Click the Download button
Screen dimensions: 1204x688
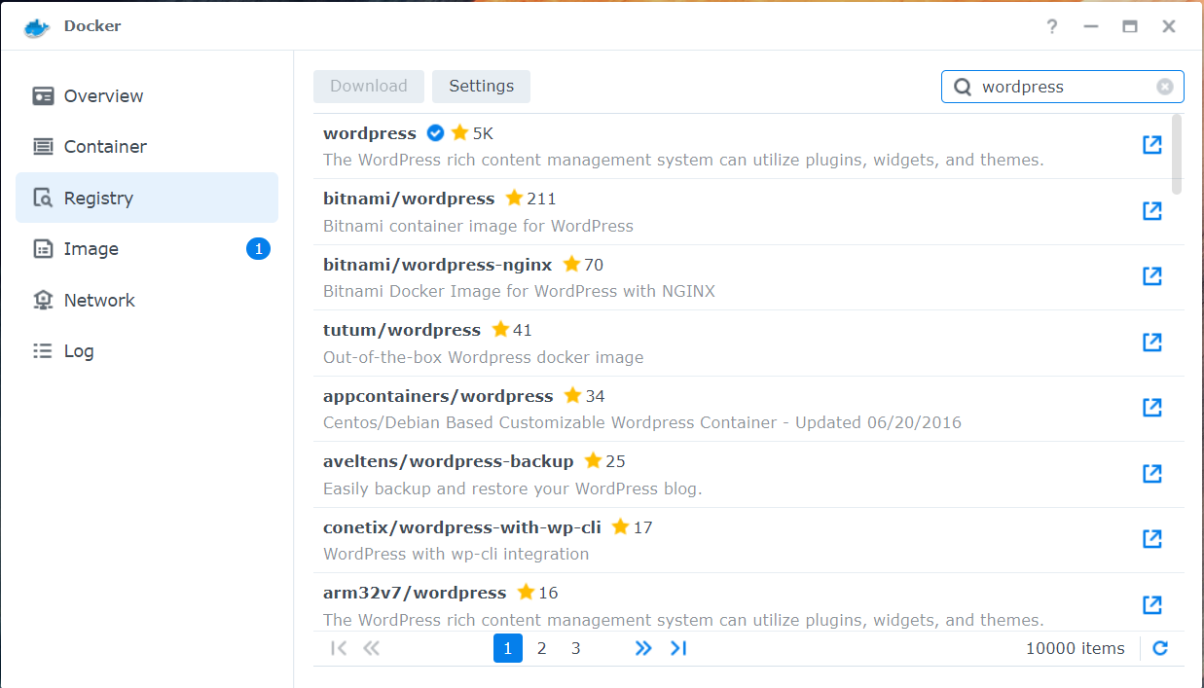369,87
